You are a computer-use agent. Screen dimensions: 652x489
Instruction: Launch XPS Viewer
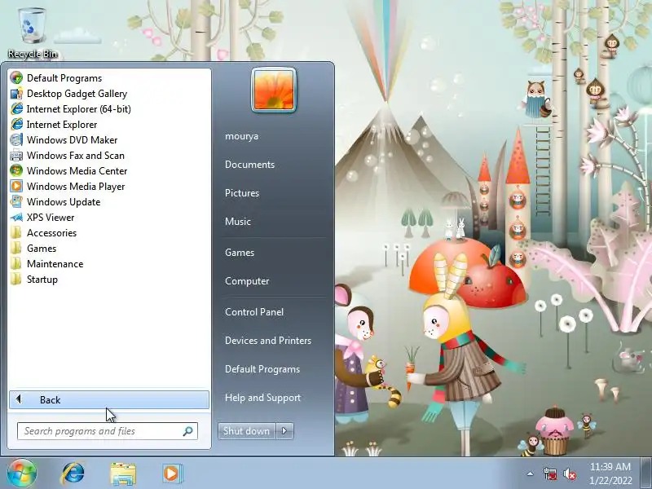tap(109, 217)
